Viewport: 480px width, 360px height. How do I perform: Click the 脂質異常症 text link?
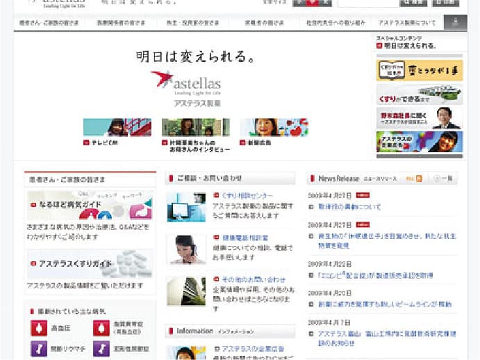(x=129, y=327)
